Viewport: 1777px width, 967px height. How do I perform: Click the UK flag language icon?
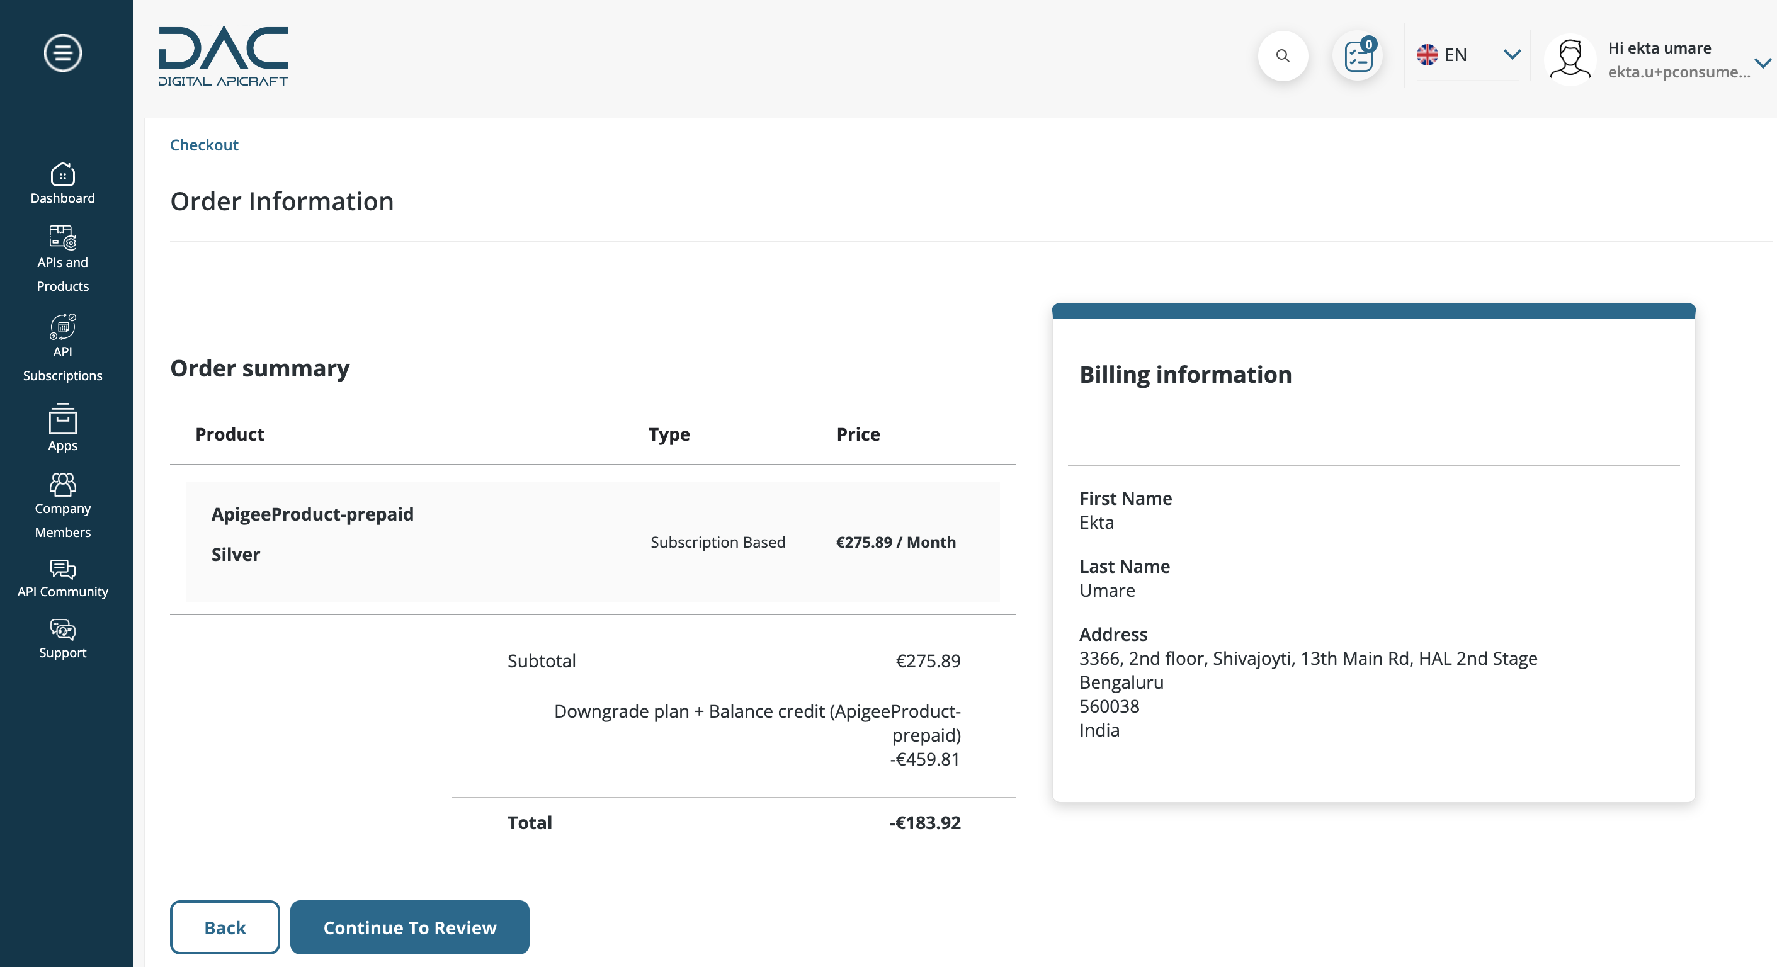pyautogui.click(x=1426, y=55)
